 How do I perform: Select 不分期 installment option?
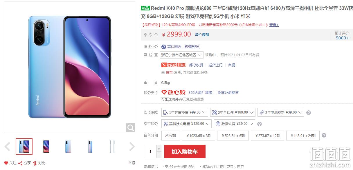(171, 136)
